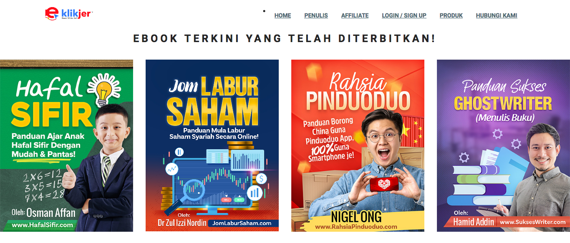This screenshot has height=243, width=570.
Task: Open the Panduan Sukses Ghostwriter cover
Action: tap(503, 145)
